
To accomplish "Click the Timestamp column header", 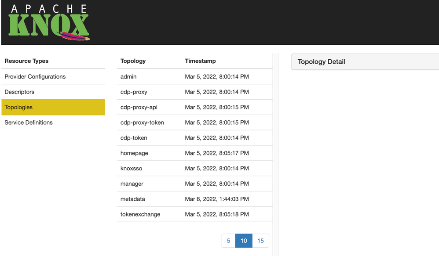I will 201,61.
